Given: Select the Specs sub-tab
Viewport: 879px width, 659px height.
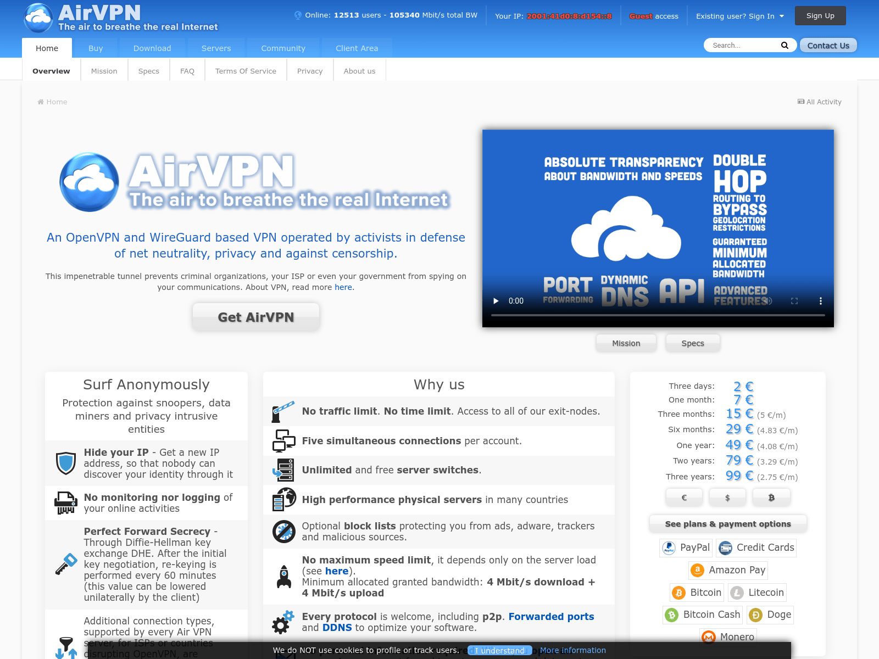Looking at the screenshot, I should coord(149,71).
